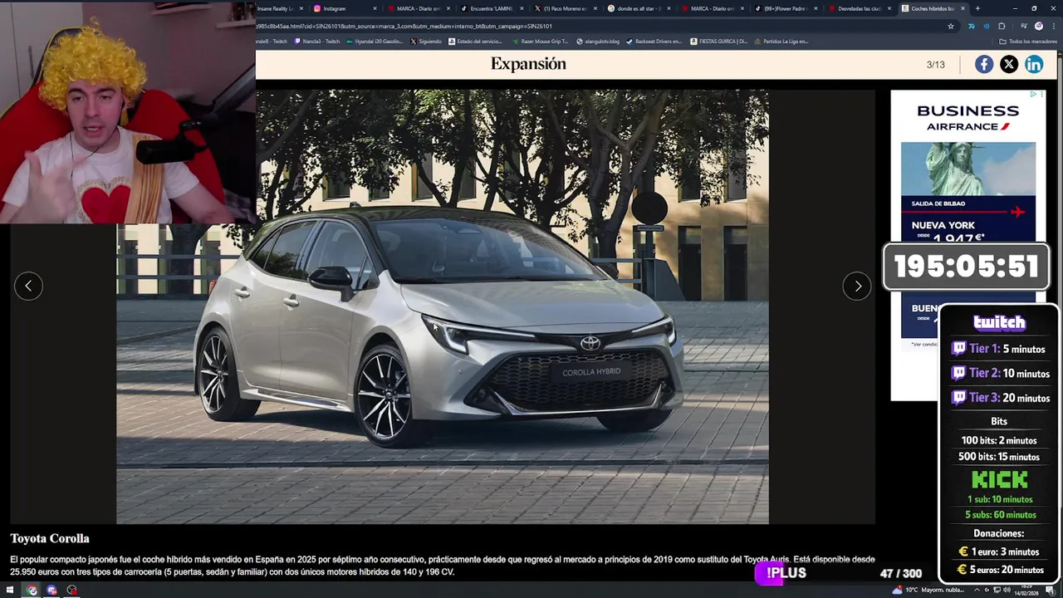This screenshot has height=598, width=1063.
Task: Open the Partidos La Liga bookmark
Action: click(x=781, y=41)
